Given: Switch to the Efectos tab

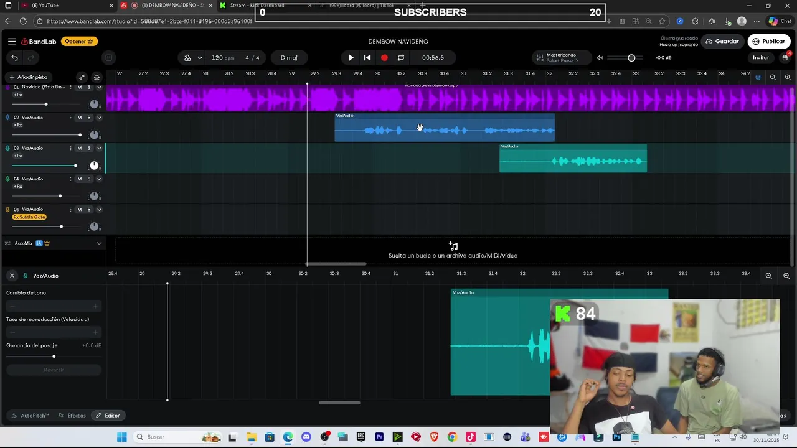Looking at the screenshot, I should coord(72,416).
